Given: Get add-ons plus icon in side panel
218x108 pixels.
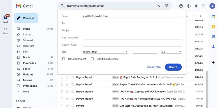Looking at the screenshot, I should tap(213, 62).
